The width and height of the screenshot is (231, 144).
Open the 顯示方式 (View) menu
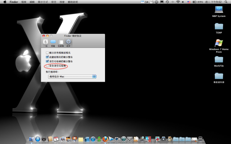[x=43, y=2]
